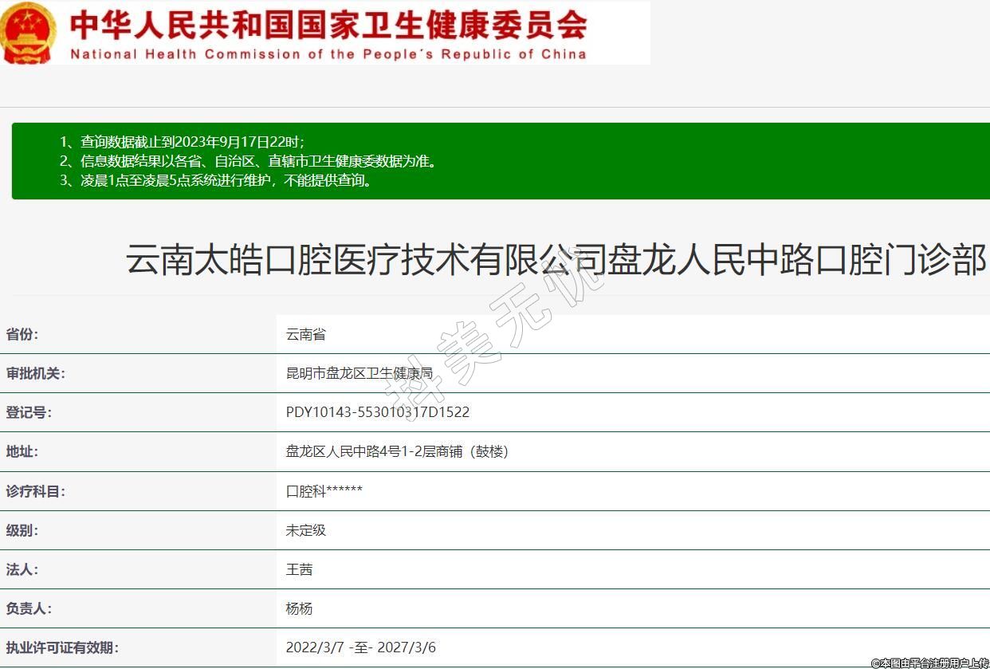Click the Chinese commission title in banner

tap(328, 26)
